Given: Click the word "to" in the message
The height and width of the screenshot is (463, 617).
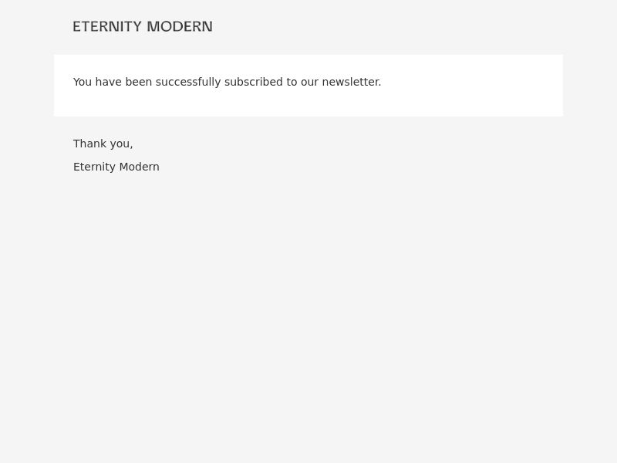Looking at the screenshot, I should coord(292,82).
